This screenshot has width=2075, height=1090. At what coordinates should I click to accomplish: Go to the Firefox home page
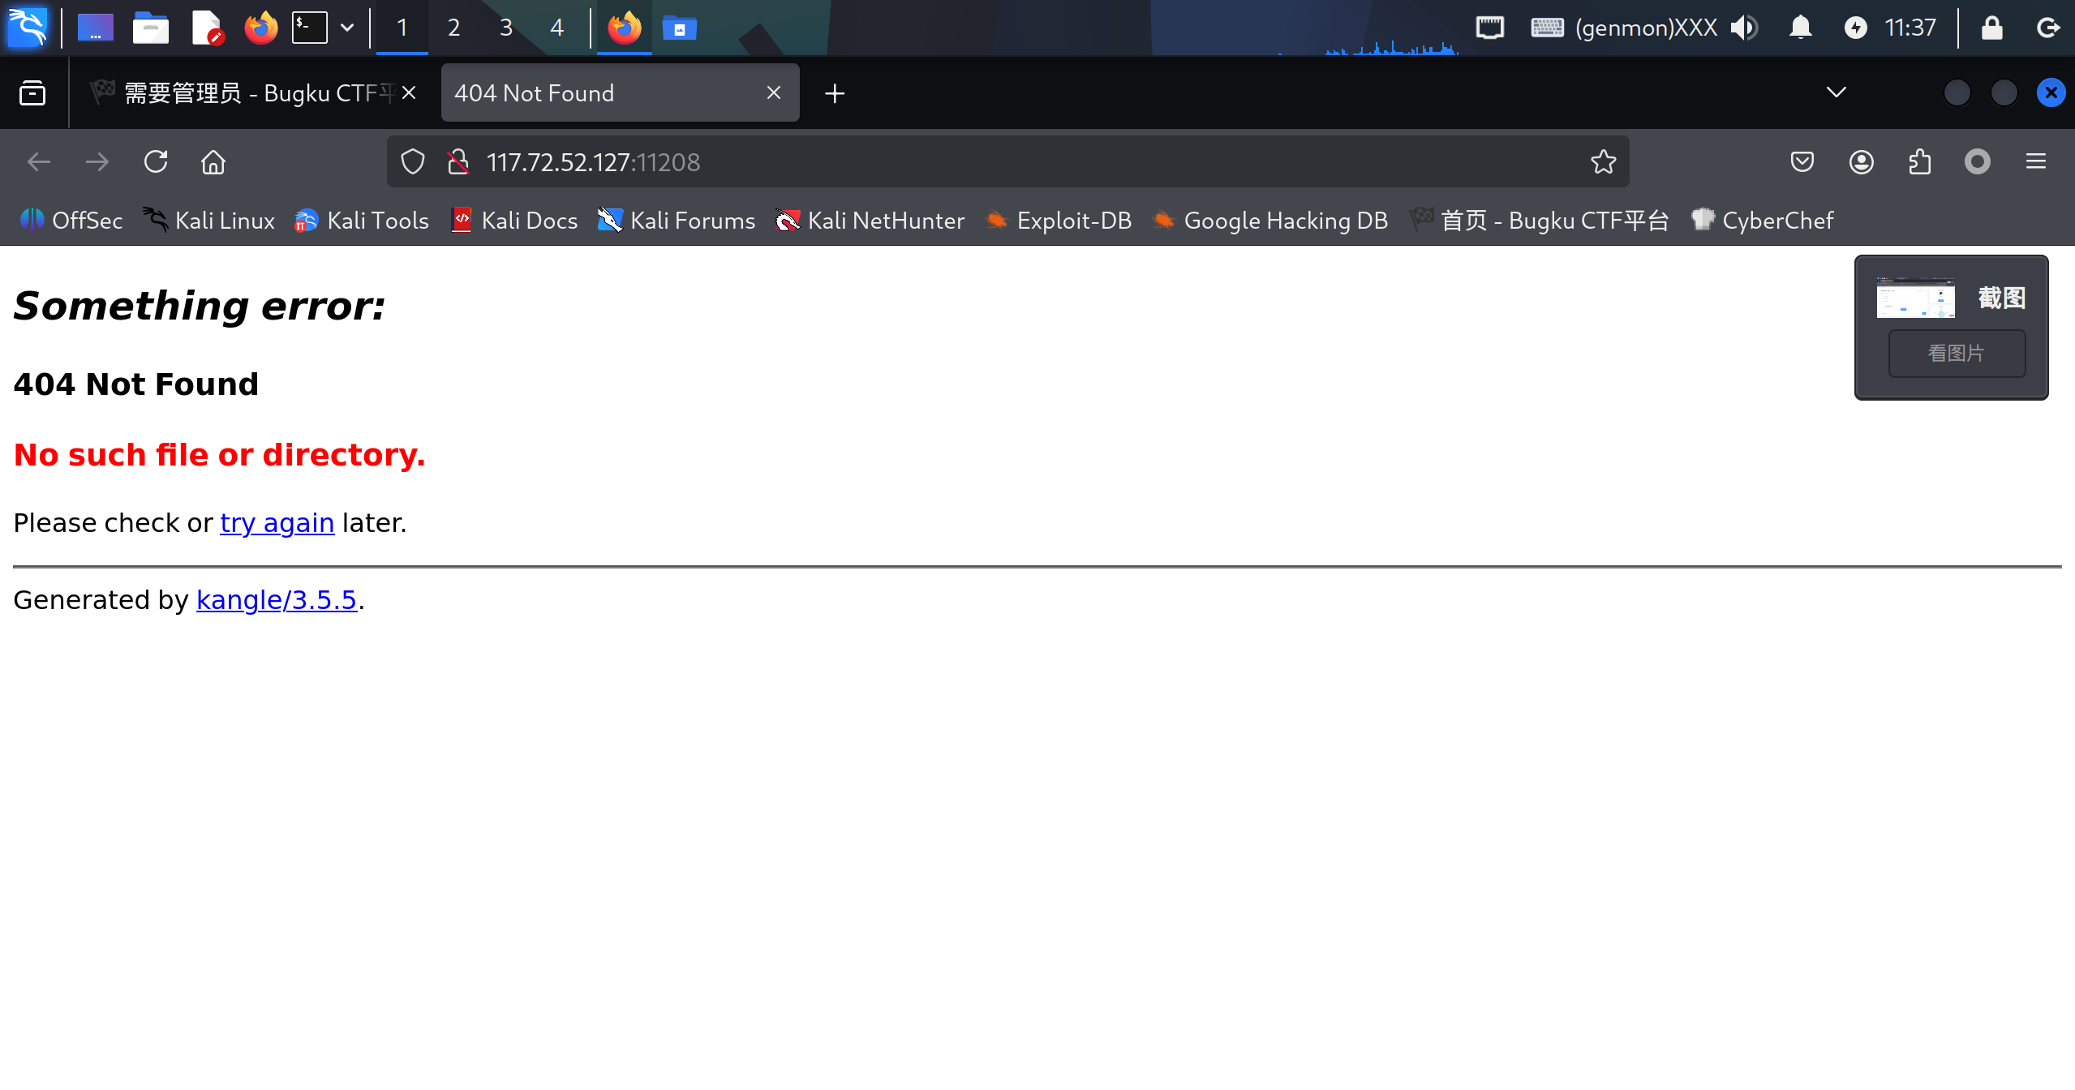coord(213,162)
